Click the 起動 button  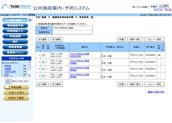[166, 6]
